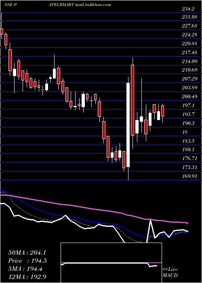Click the 173.31 price level
Screen dimensions: 202x283
[189, 167]
